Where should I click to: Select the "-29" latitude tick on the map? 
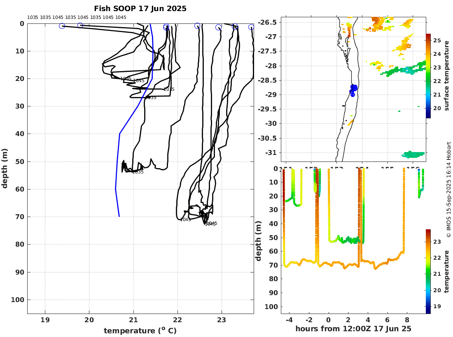[x=271, y=95]
